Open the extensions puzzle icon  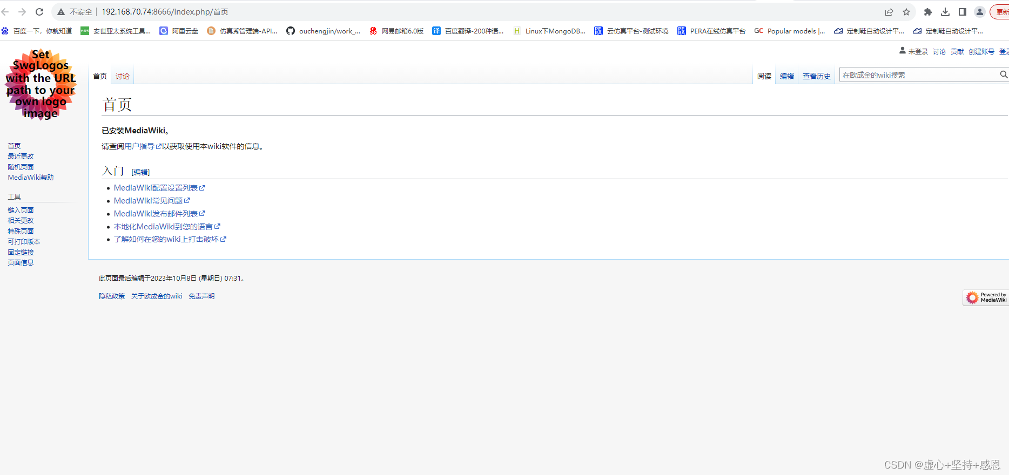click(928, 12)
